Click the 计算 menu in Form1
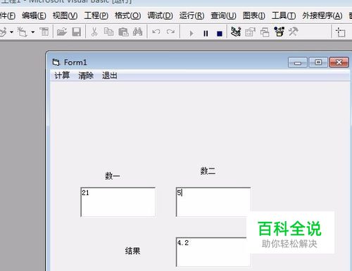The height and width of the screenshot is (271, 352). 62,76
